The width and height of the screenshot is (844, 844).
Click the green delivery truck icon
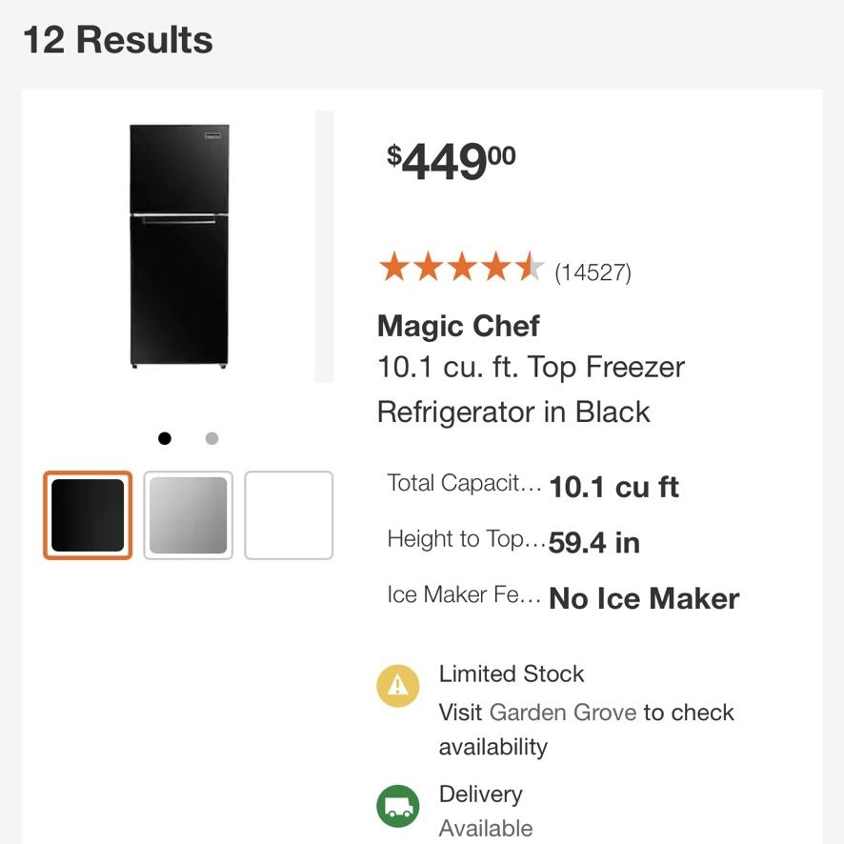pyautogui.click(x=398, y=806)
